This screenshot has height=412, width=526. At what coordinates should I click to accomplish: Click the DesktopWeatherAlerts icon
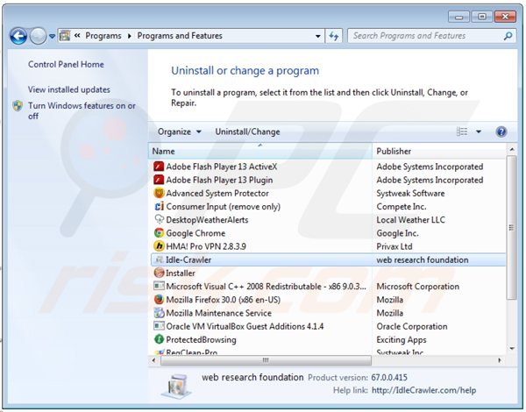(x=159, y=220)
